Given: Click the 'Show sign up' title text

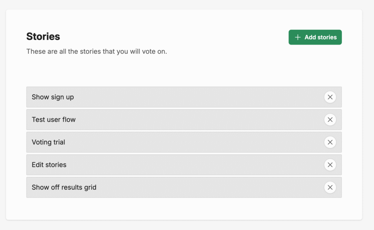Looking at the screenshot, I should tap(53, 97).
